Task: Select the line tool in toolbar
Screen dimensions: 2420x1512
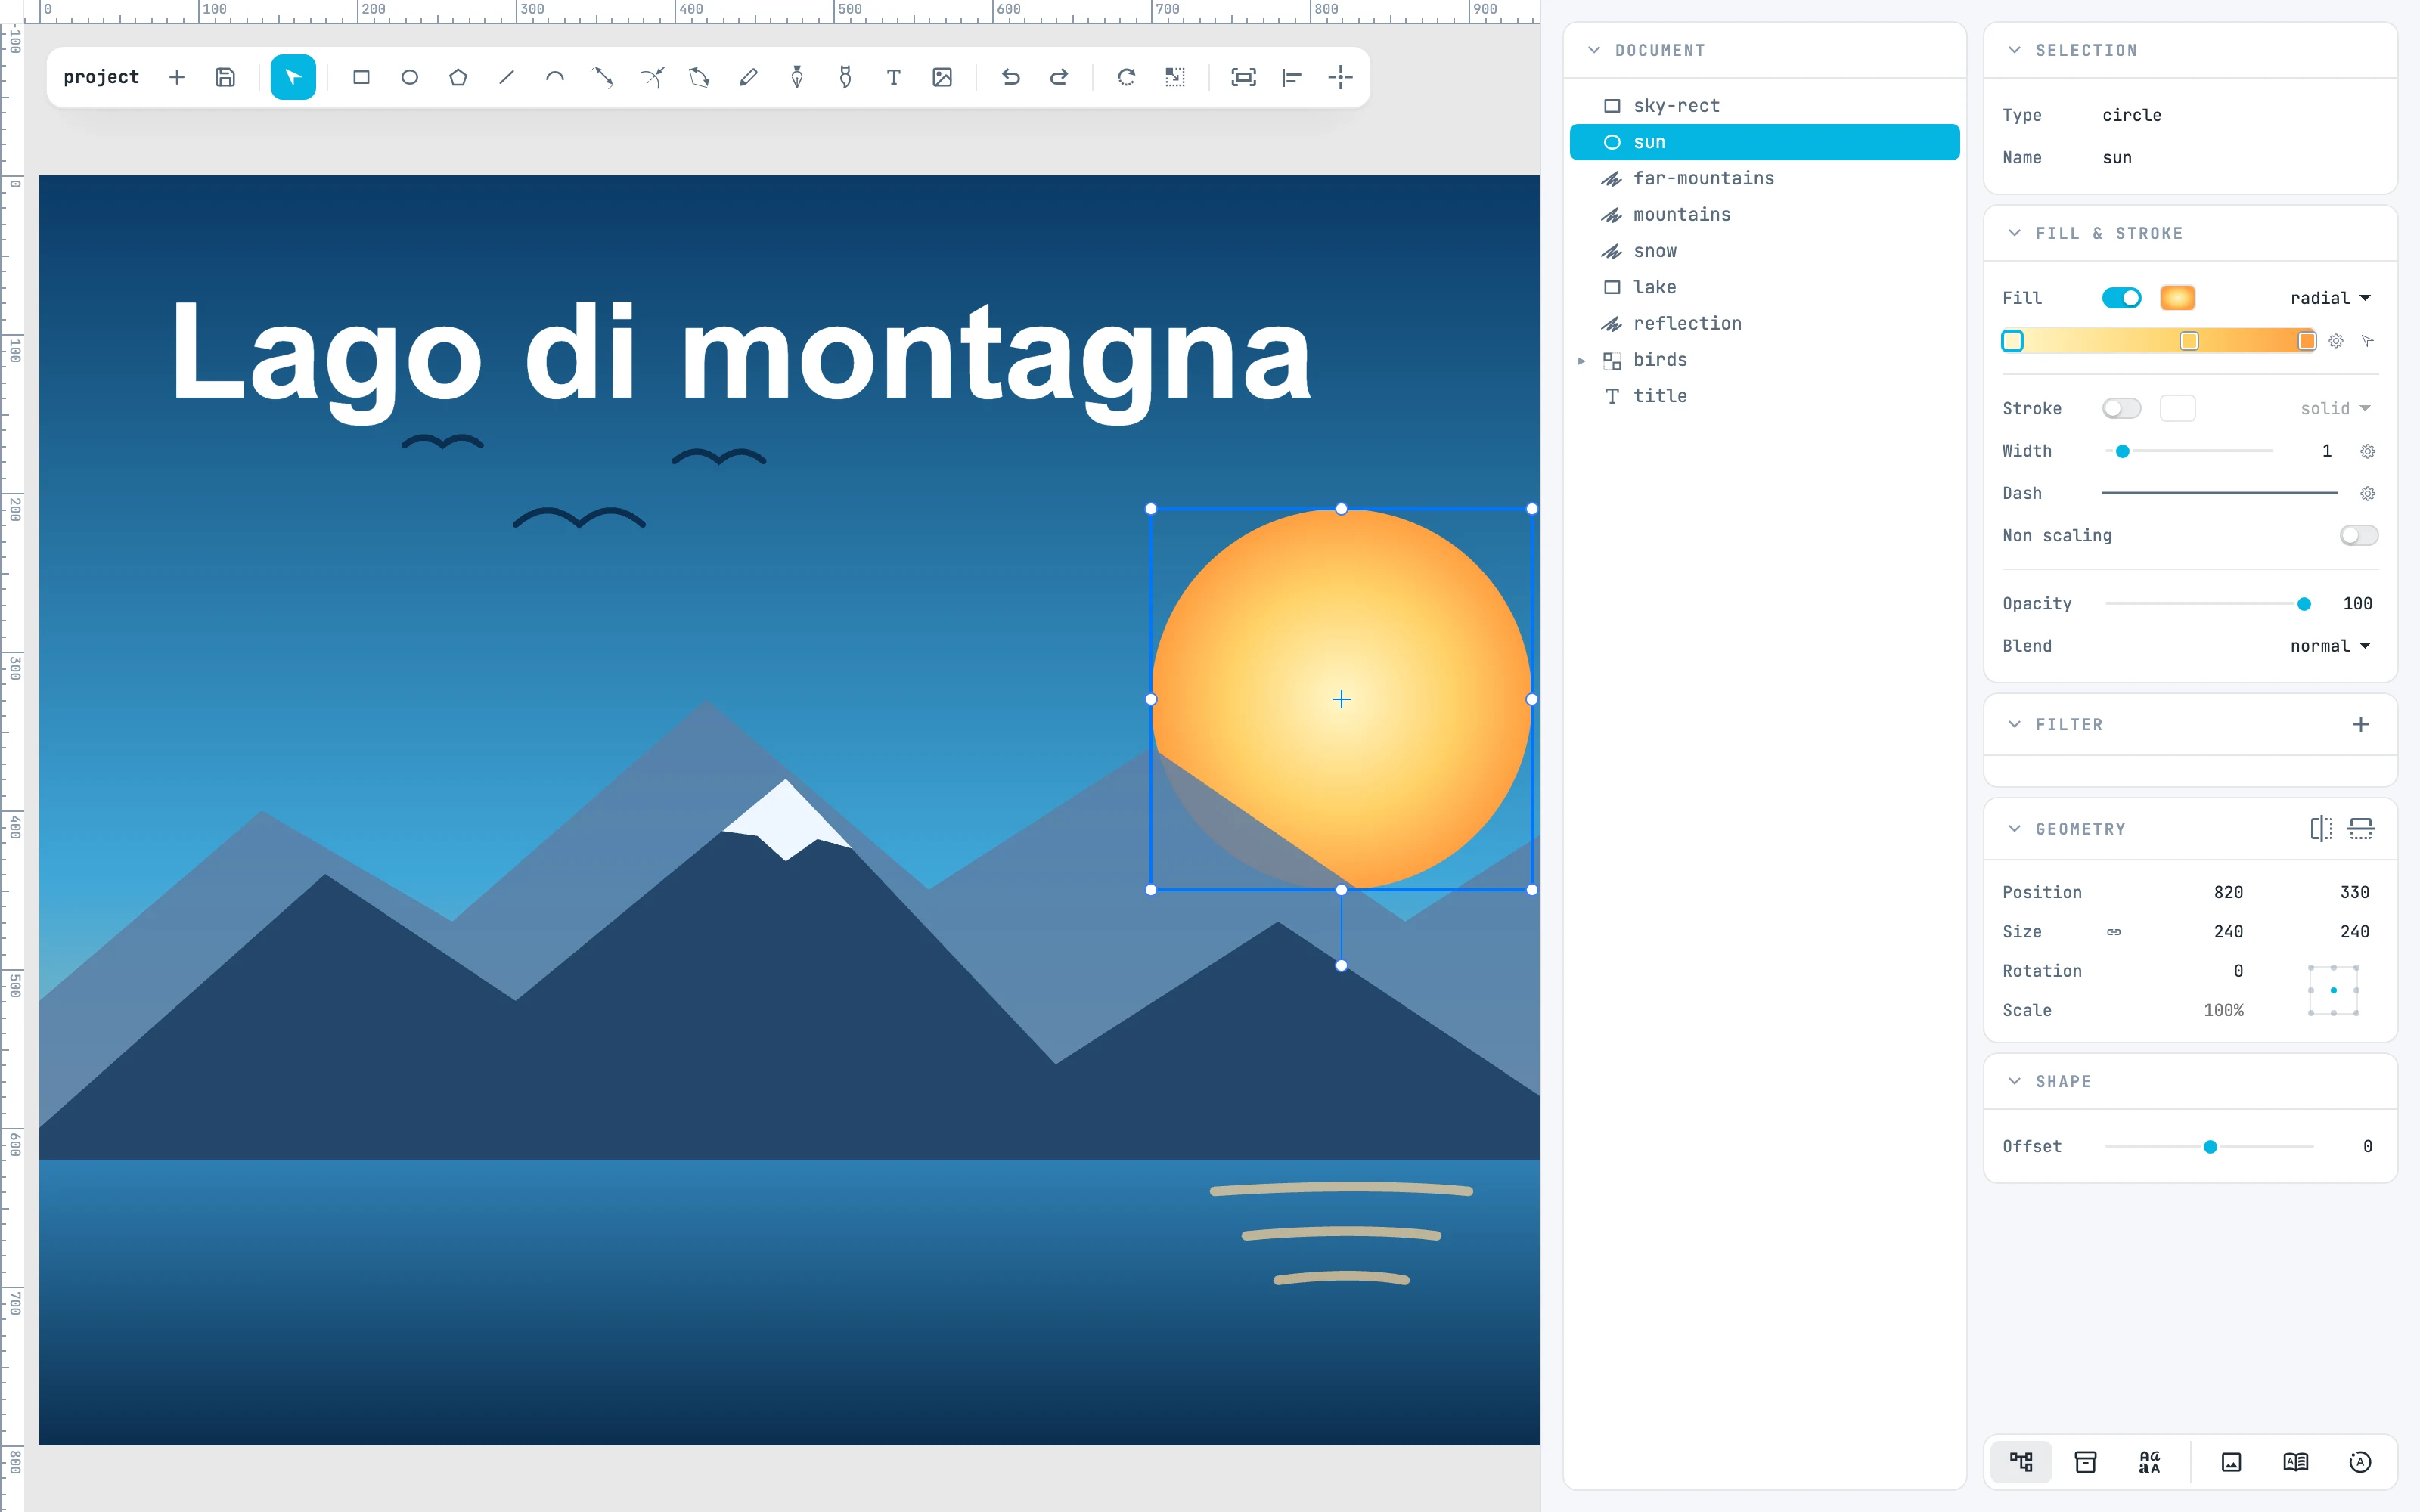Action: click(507, 77)
